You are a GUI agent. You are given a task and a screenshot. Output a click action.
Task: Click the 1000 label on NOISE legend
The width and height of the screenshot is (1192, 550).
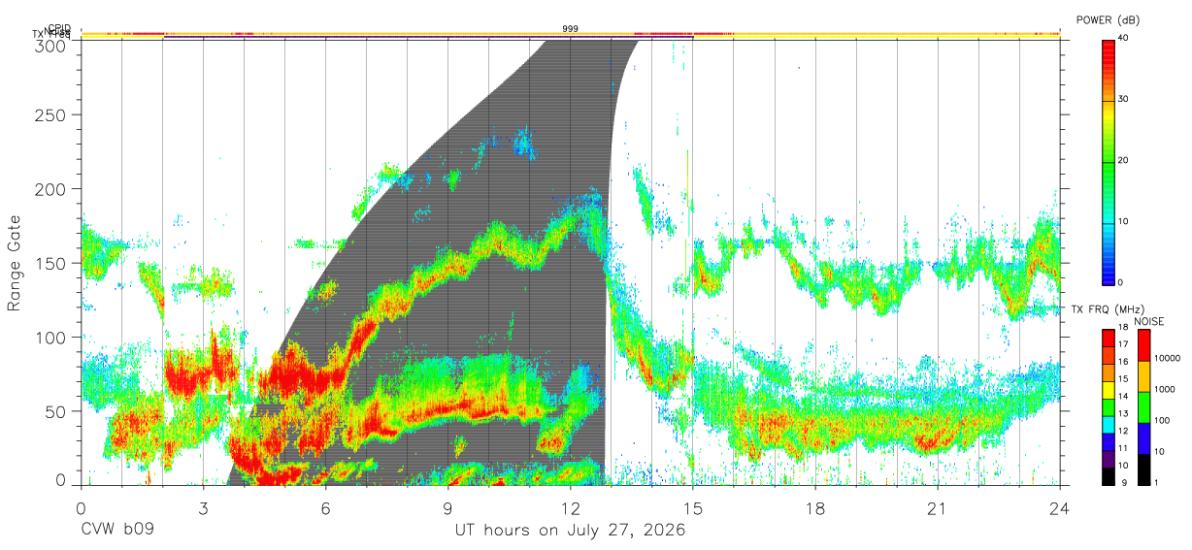[1165, 389]
